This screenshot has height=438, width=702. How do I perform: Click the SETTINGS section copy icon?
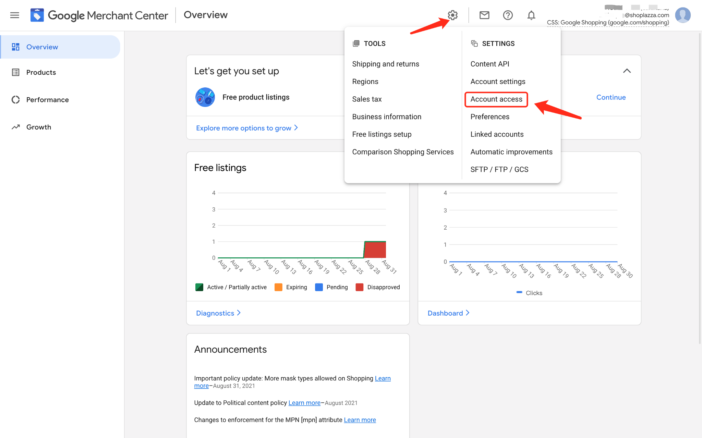tap(474, 44)
